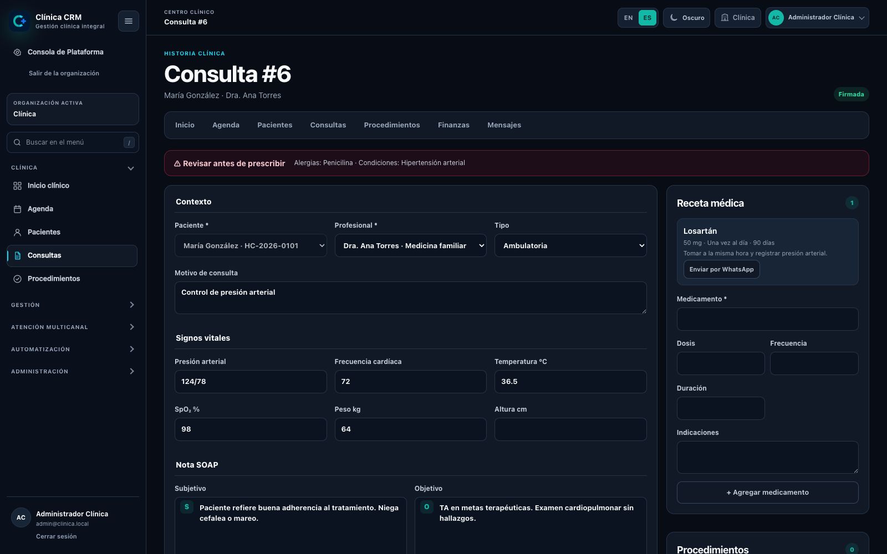The width and height of the screenshot is (887, 554).
Task: Click the Presión arterial field 124/78
Action: 251,382
